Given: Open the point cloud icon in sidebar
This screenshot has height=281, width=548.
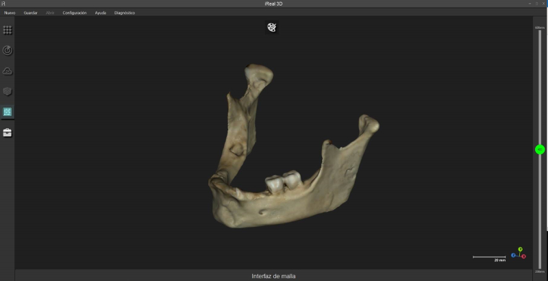Looking at the screenshot, I should [8, 71].
